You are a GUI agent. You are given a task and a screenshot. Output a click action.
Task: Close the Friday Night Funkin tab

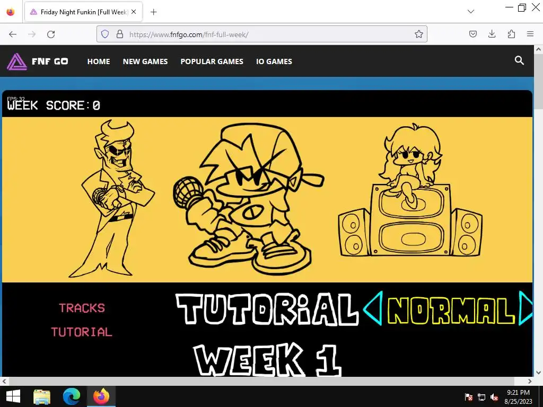134,12
